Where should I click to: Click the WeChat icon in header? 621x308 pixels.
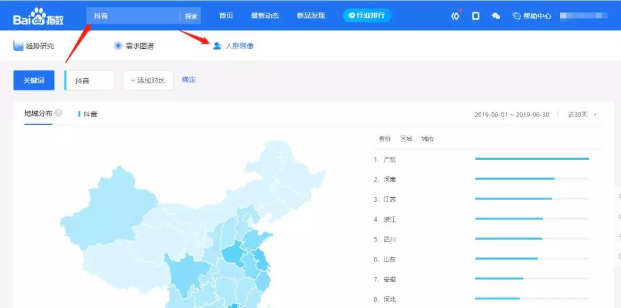click(x=496, y=16)
